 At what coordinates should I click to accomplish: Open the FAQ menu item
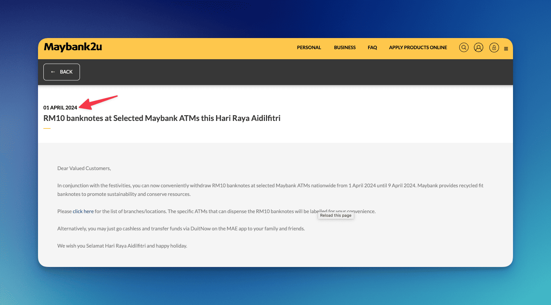[x=372, y=47]
